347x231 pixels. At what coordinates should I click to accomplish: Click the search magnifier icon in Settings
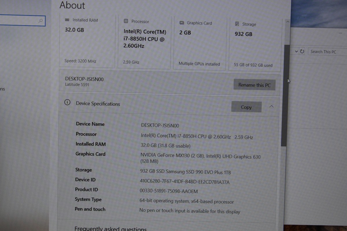coord(40,21)
